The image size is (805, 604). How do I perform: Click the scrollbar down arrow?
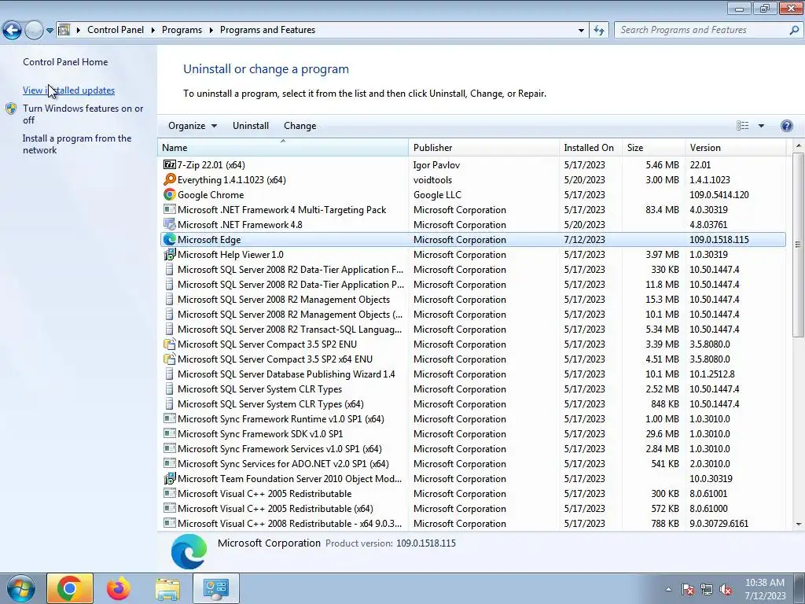tap(799, 525)
